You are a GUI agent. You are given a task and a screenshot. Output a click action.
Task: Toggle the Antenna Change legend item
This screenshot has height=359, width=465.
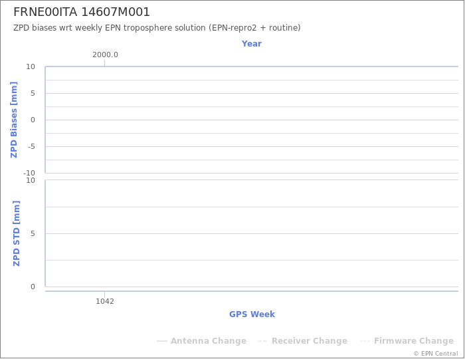coord(202,341)
